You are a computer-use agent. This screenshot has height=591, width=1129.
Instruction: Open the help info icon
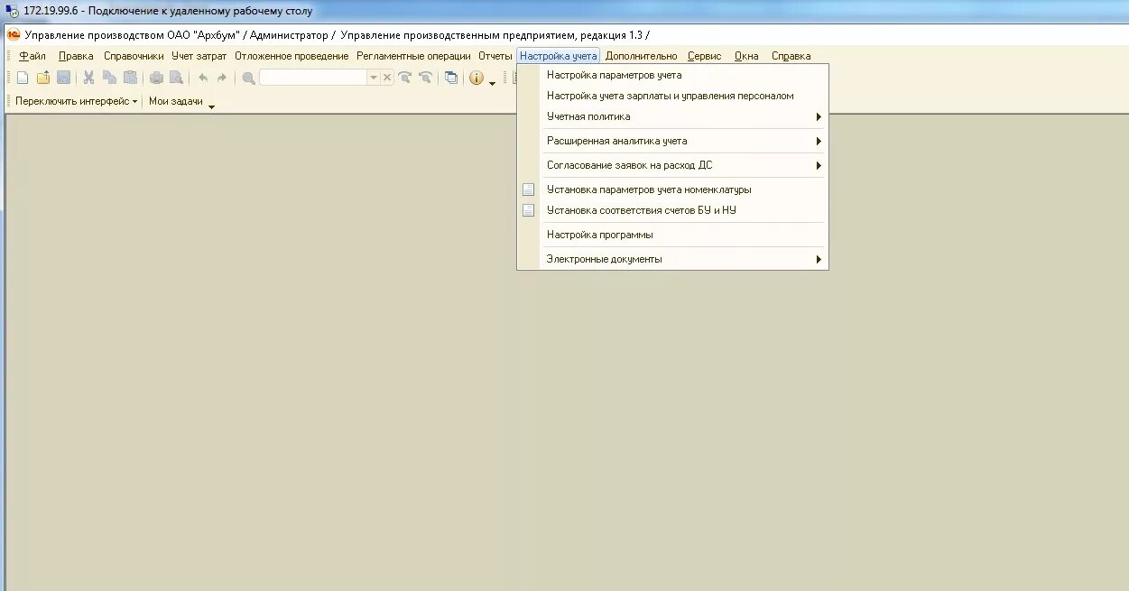pos(477,78)
